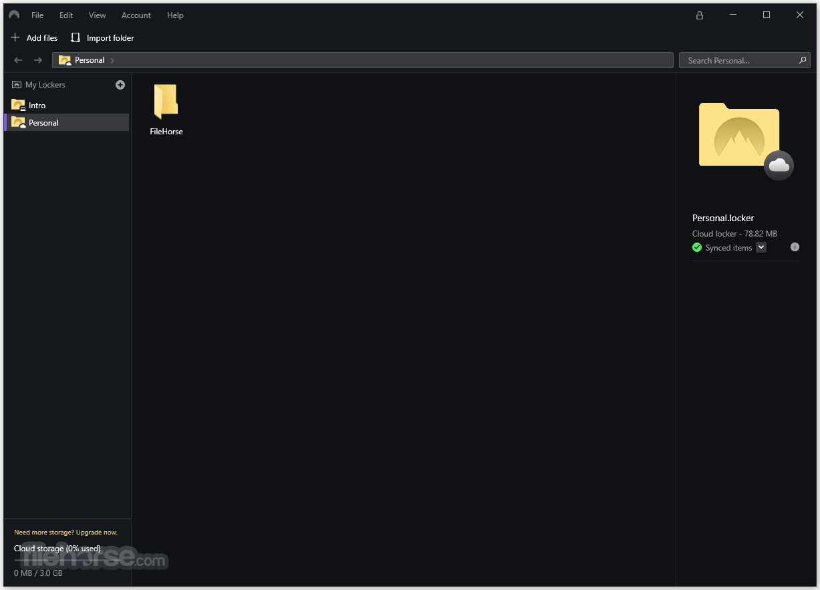Viewport: 820px width, 590px height.
Task: Minimize the NordLocker window
Action: point(733,15)
